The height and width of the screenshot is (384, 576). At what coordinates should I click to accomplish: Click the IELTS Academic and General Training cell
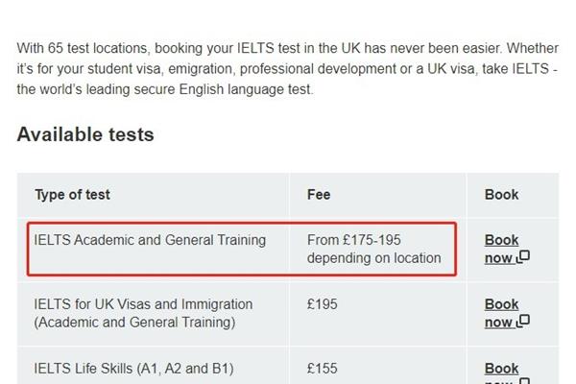[x=150, y=240]
